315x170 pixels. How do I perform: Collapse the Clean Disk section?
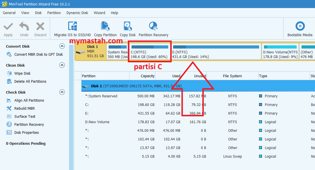tap(62, 65)
